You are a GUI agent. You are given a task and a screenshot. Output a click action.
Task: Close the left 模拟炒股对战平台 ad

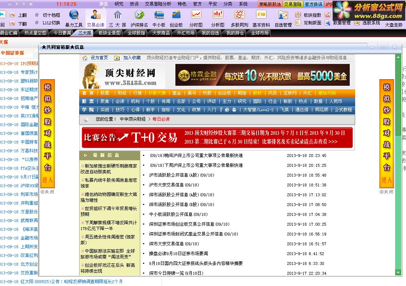point(47,192)
